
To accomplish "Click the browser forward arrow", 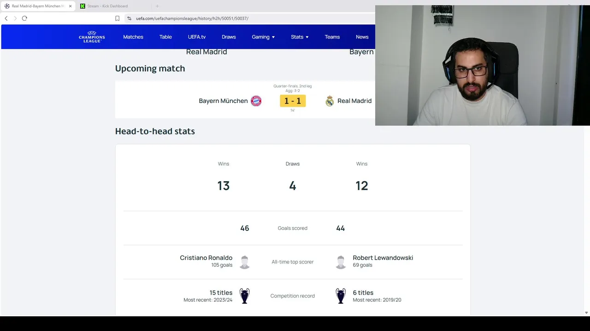I will tap(15, 18).
